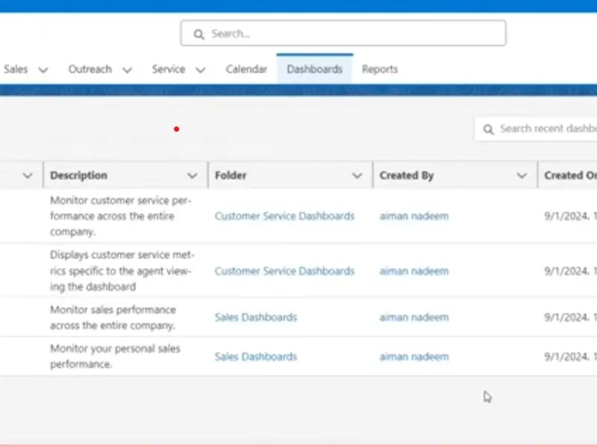Click aiman nadeem link in the first row
This screenshot has height=447, width=597.
pyautogui.click(x=413, y=216)
